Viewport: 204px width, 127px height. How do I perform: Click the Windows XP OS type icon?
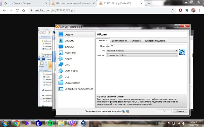pos(182,52)
